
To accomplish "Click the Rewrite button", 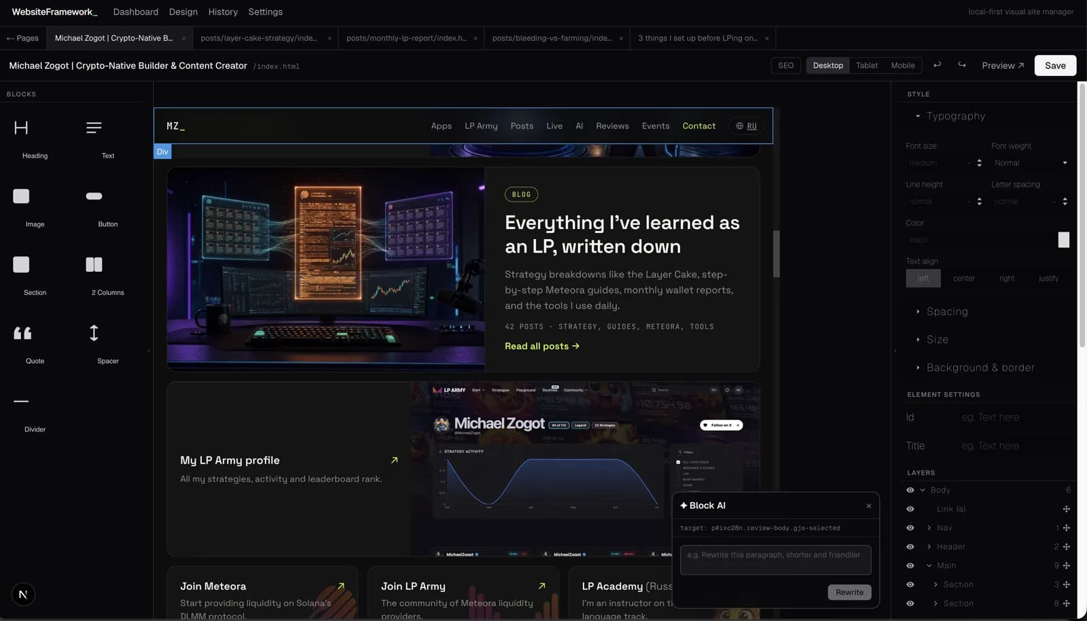I will click(849, 592).
